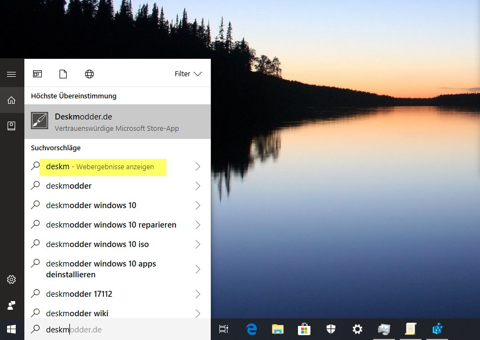Screen dimensions: 480x340
Task: Filter results by Web globe icon
Action: click(x=89, y=74)
